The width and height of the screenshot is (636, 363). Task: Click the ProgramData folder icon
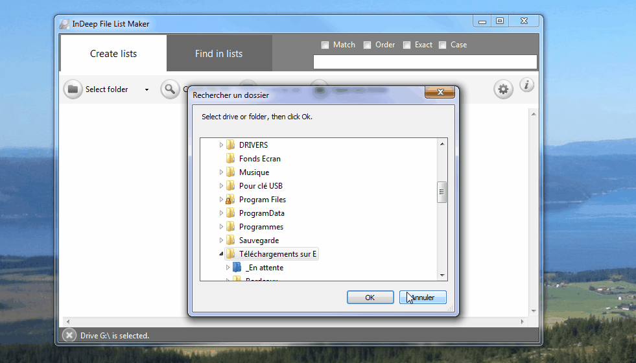[x=230, y=213]
